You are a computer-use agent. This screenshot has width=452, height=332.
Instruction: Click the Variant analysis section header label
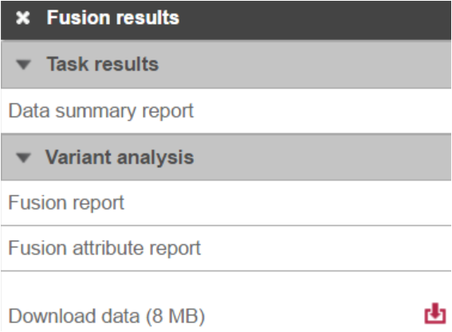click(120, 158)
